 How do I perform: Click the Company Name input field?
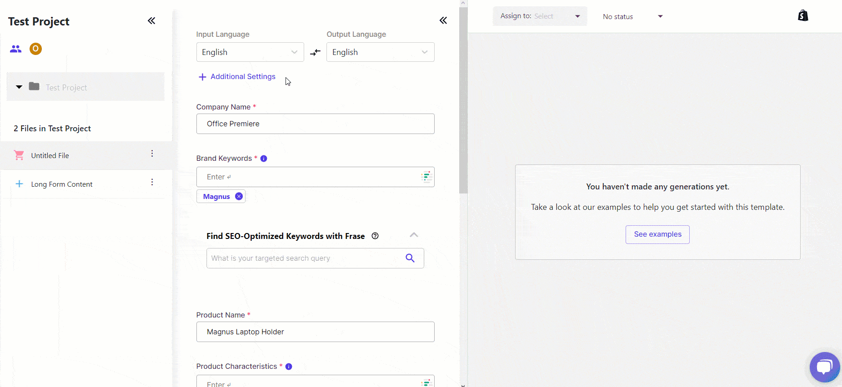click(x=315, y=124)
